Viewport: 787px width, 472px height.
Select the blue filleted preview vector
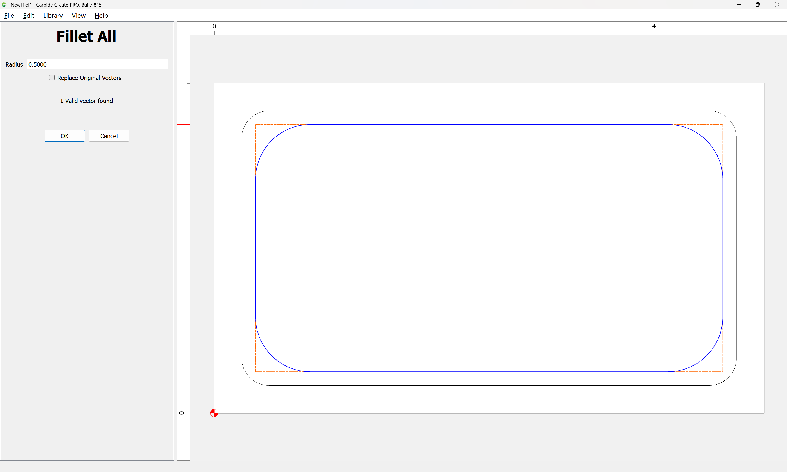coord(489,125)
